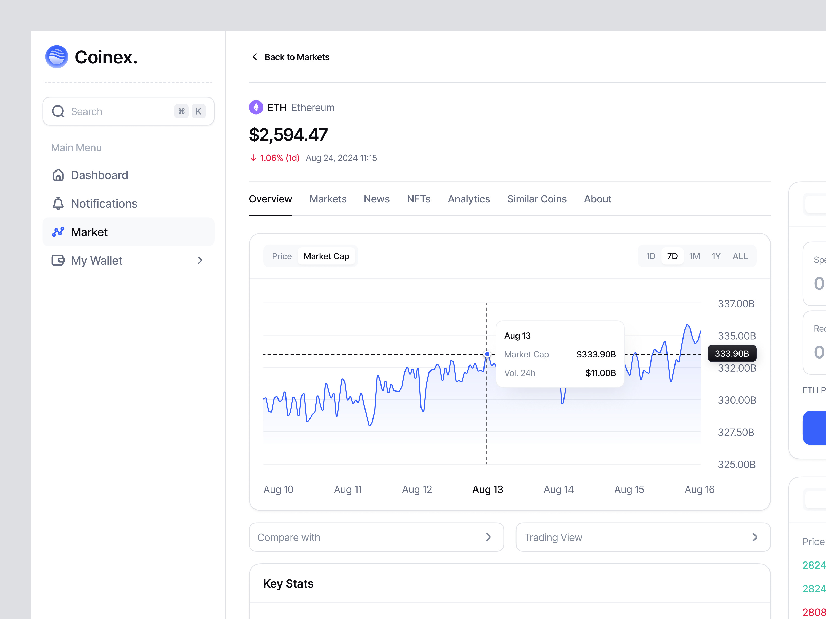826x619 pixels.
Task: Switch chart to Market Cap view
Action: pos(326,256)
